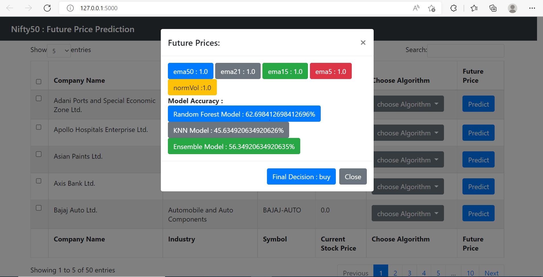
Task: Click Predict button for Apollo Hospitals
Action: click(478, 133)
